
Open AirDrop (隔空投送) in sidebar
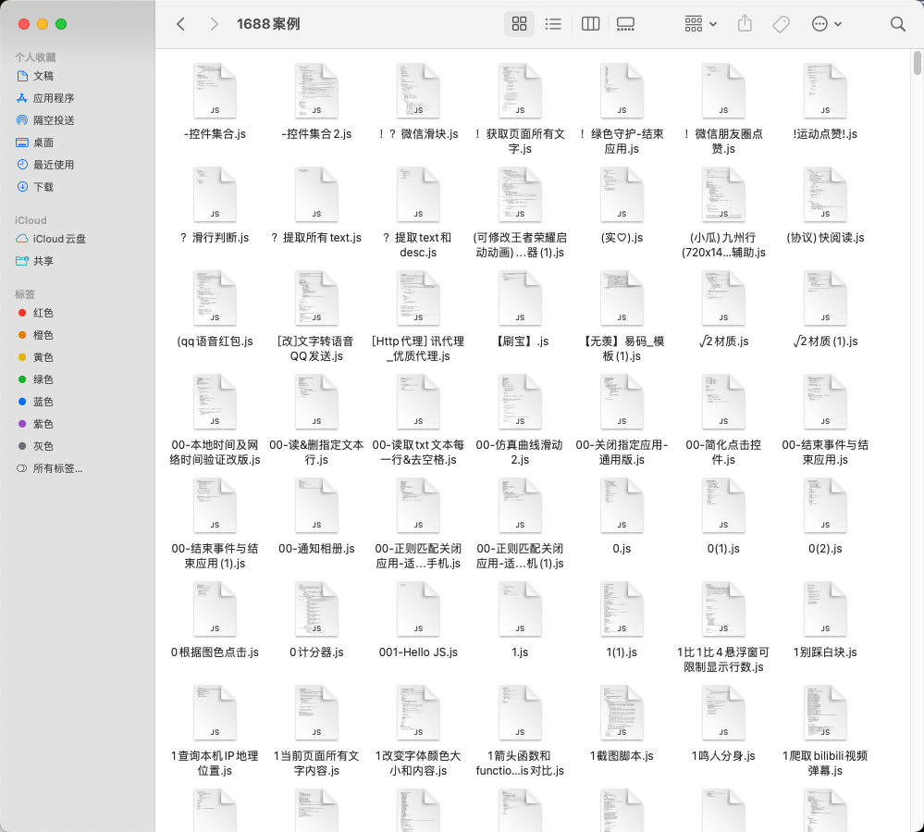pyautogui.click(x=53, y=120)
